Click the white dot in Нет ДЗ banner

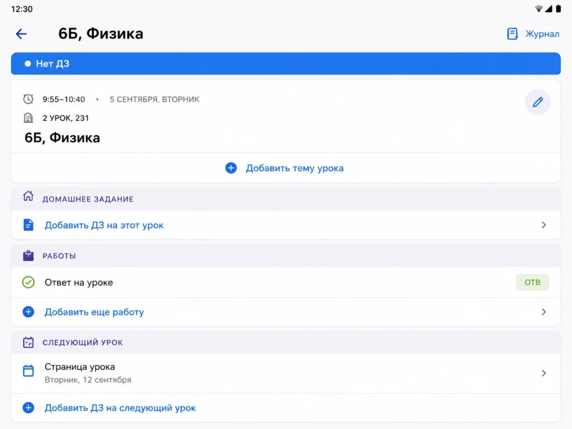tap(27, 64)
